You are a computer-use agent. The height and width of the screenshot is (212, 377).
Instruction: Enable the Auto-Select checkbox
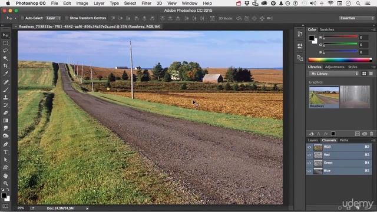[22, 18]
